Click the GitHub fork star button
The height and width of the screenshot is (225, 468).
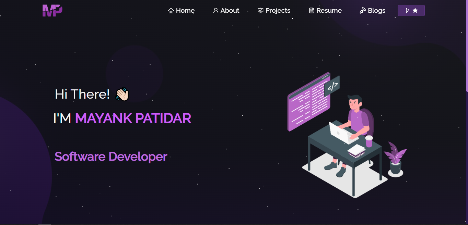point(411,11)
